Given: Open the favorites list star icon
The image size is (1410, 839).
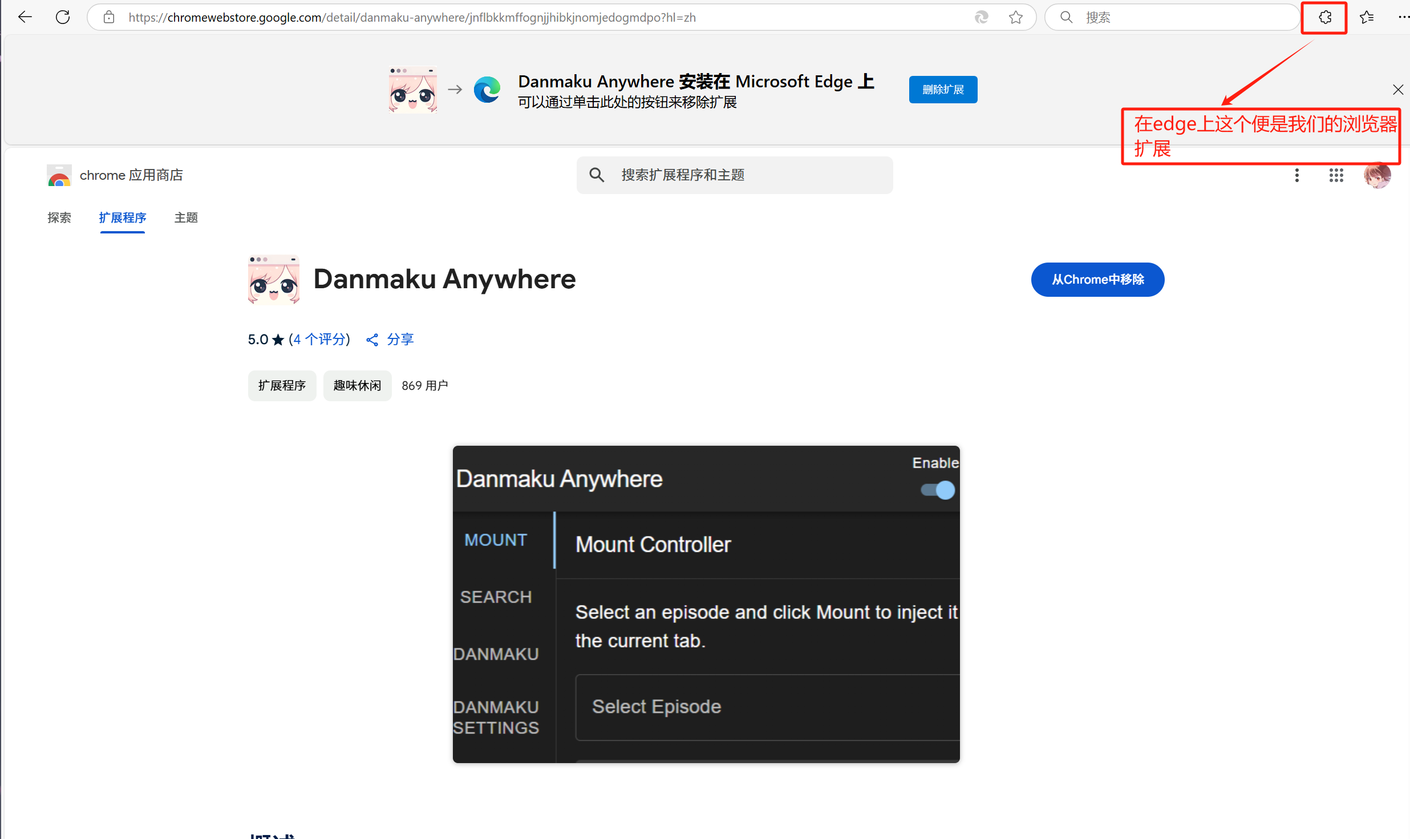Looking at the screenshot, I should 1367,17.
